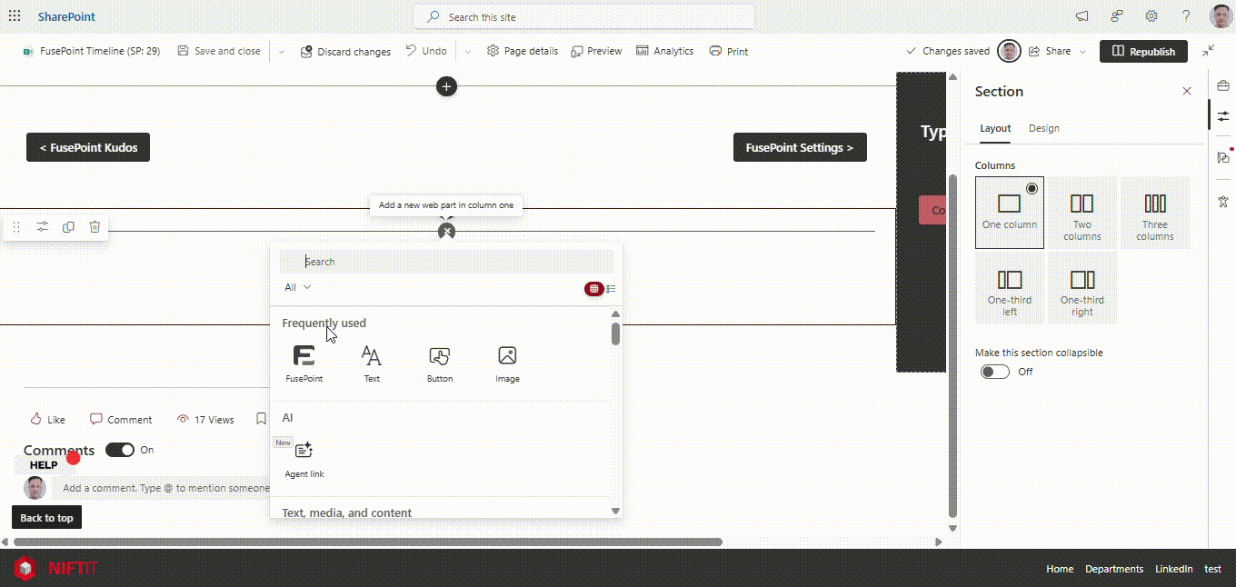Toggle the Comments switch off
Viewport: 1236px width, 587px height.
(120, 450)
